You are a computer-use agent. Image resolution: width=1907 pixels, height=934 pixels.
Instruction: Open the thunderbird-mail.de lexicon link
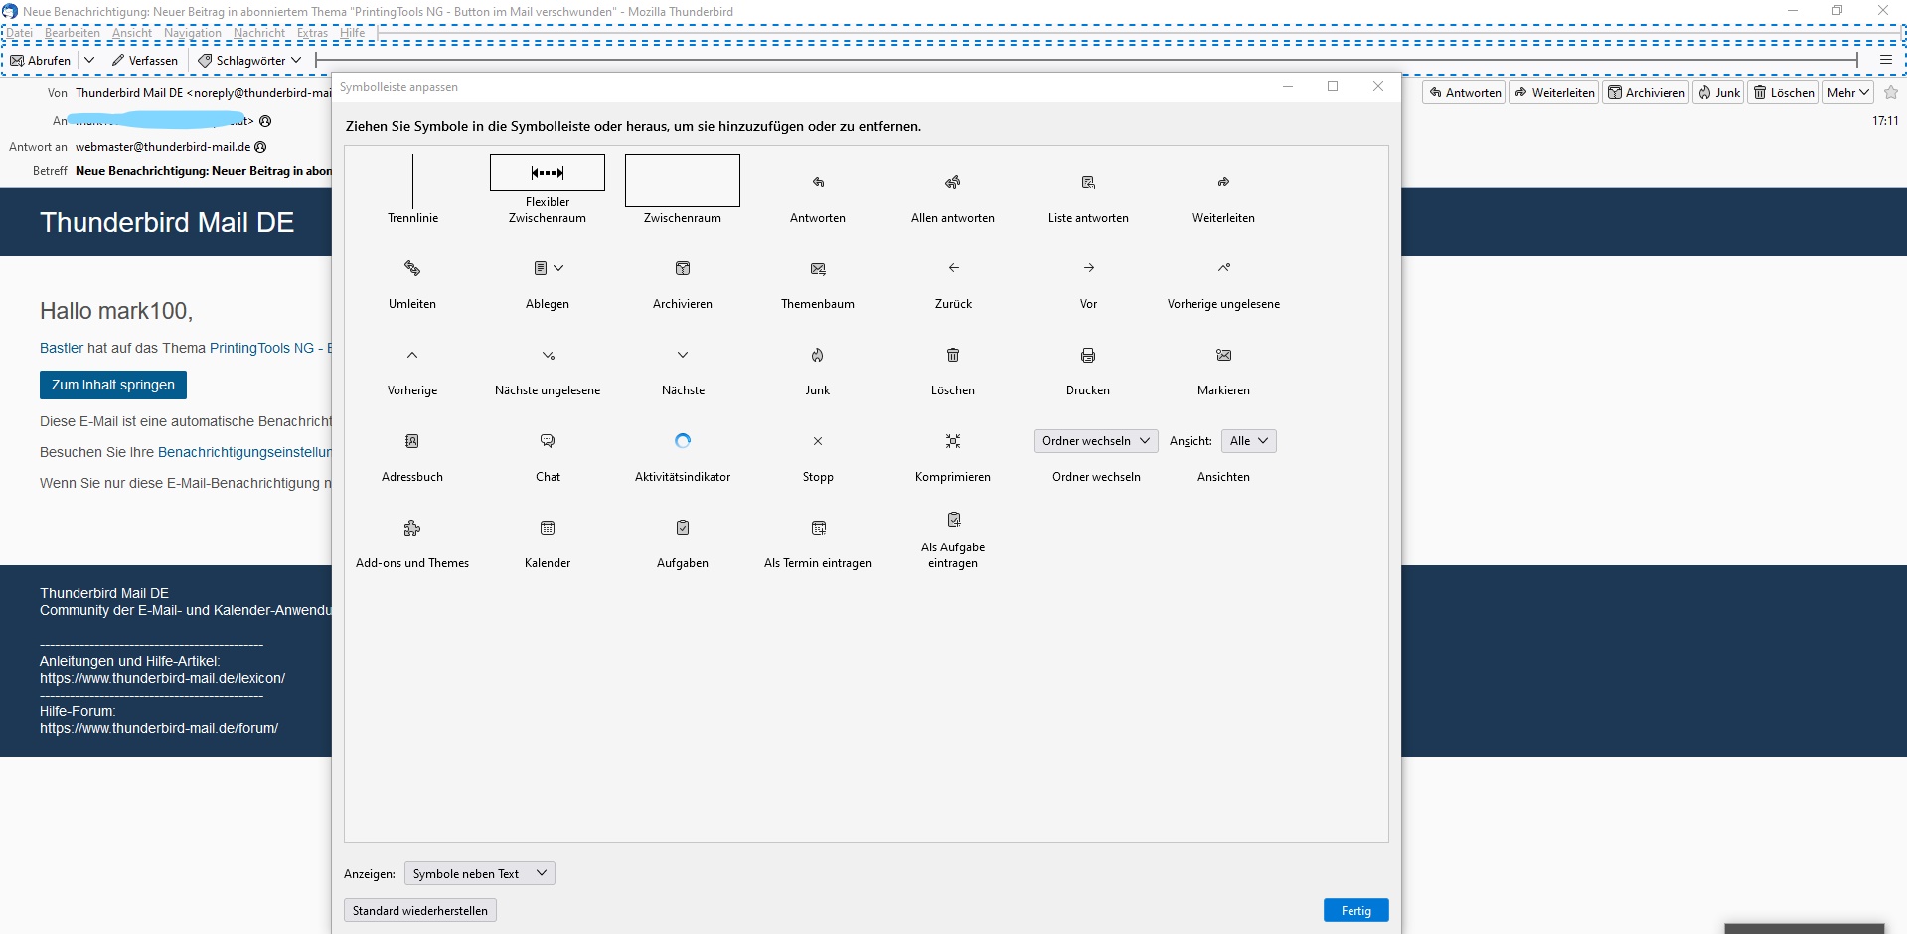[163, 679]
